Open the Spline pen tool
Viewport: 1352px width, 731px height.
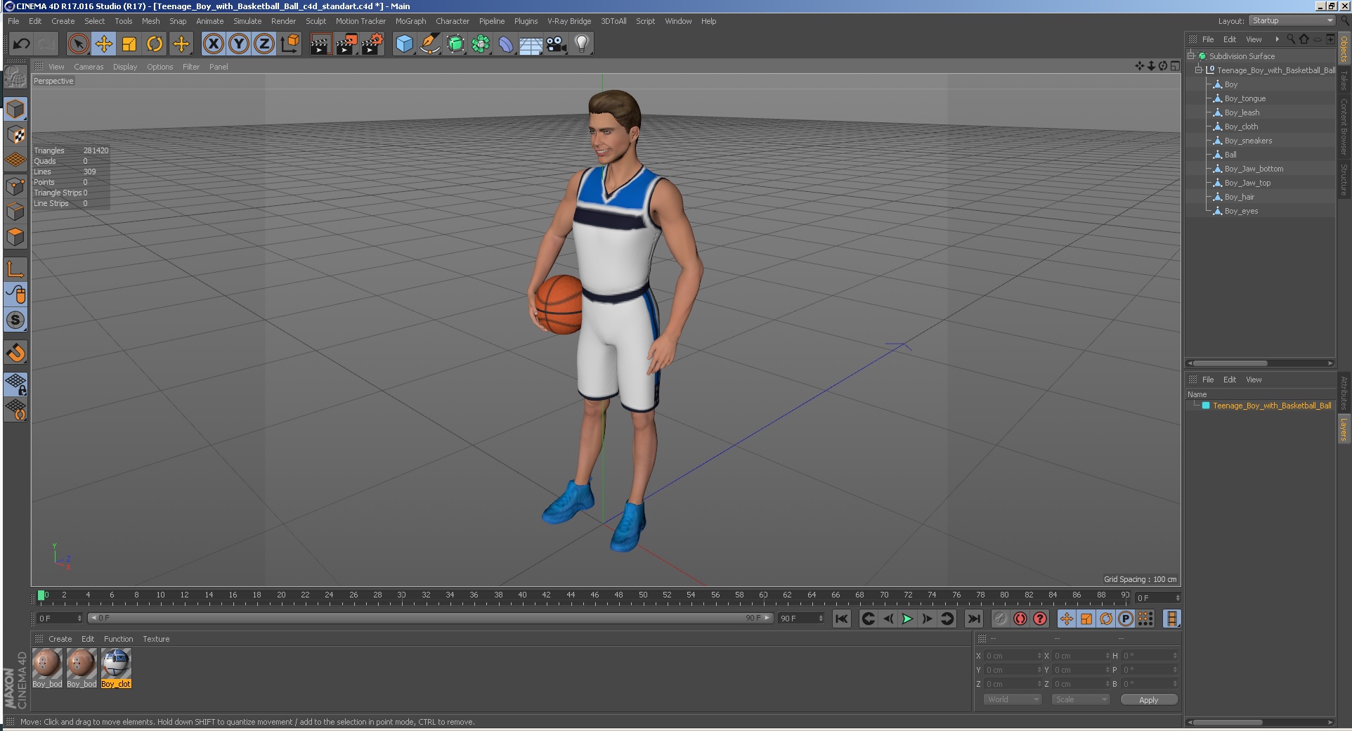point(429,44)
